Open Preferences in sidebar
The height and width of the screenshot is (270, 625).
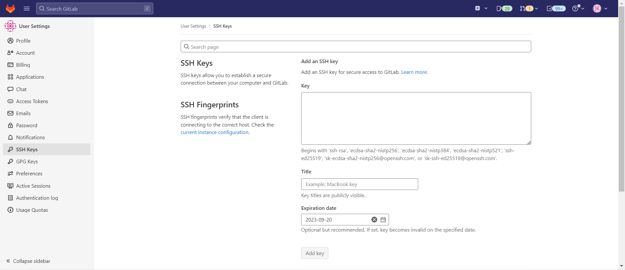[x=47, y=173]
